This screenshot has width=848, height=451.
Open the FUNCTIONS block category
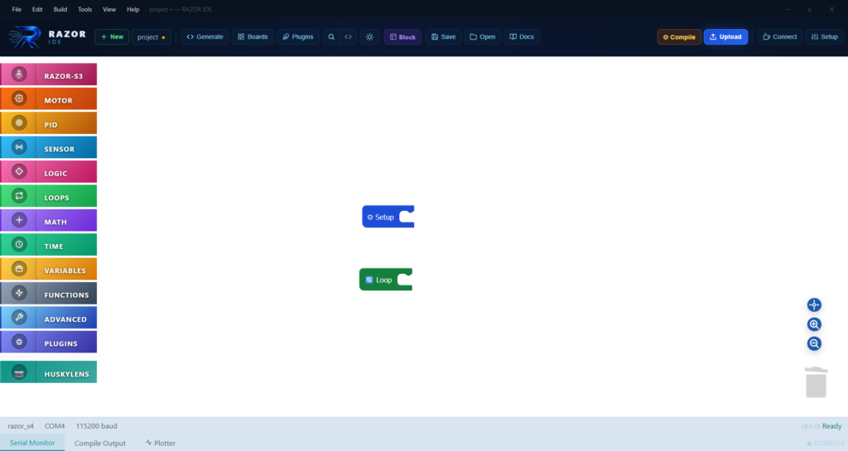tap(49, 294)
